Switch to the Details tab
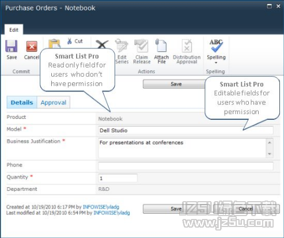 (22, 103)
